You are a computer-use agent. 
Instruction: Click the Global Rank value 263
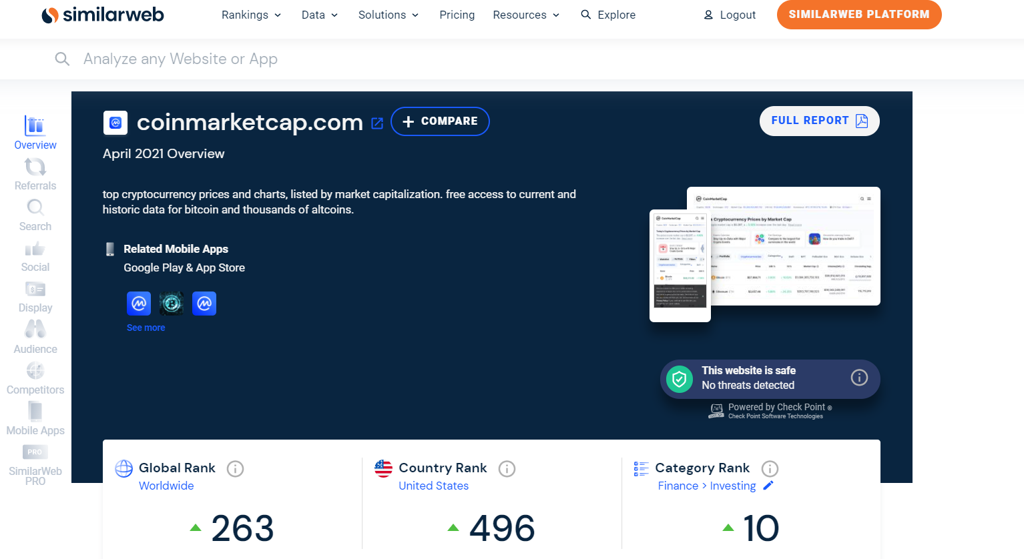[x=243, y=528]
